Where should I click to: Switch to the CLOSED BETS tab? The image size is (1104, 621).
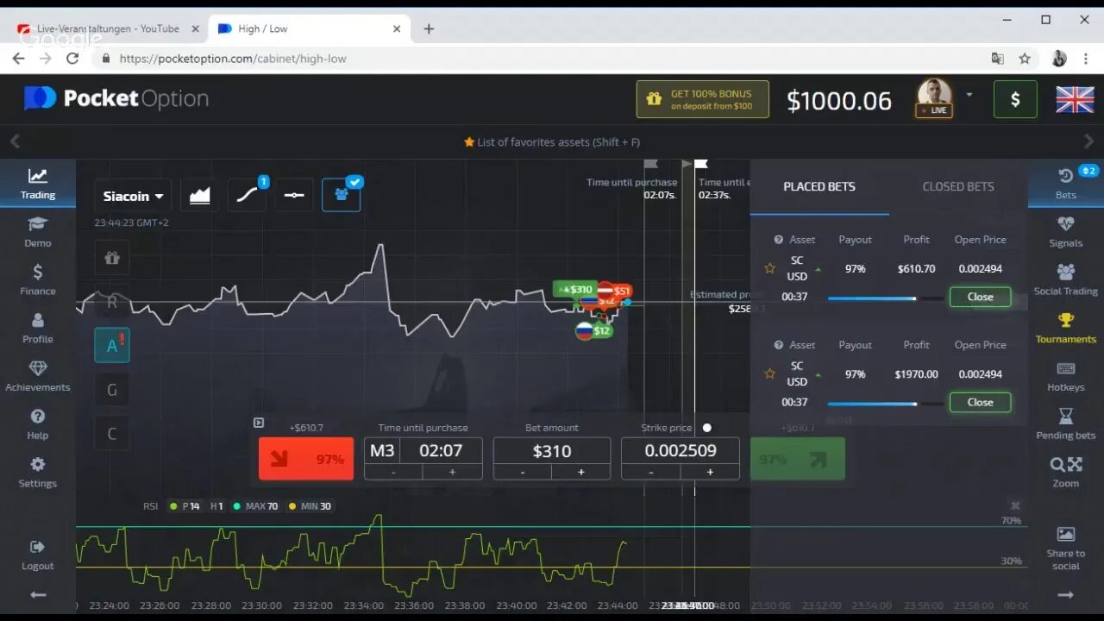click(x=957, y=185)
